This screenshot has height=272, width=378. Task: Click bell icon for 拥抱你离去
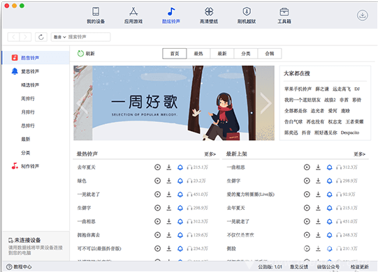[x=180, y=235]
